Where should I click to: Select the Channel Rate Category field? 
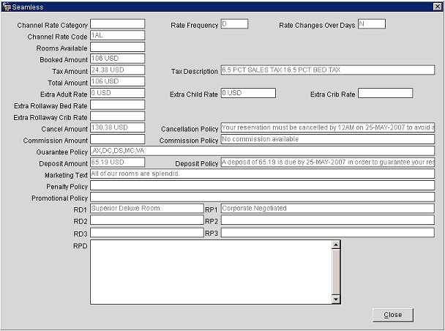117,24
